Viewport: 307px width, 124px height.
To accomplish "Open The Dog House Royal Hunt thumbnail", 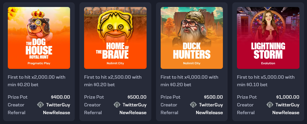I will (39, 38).
